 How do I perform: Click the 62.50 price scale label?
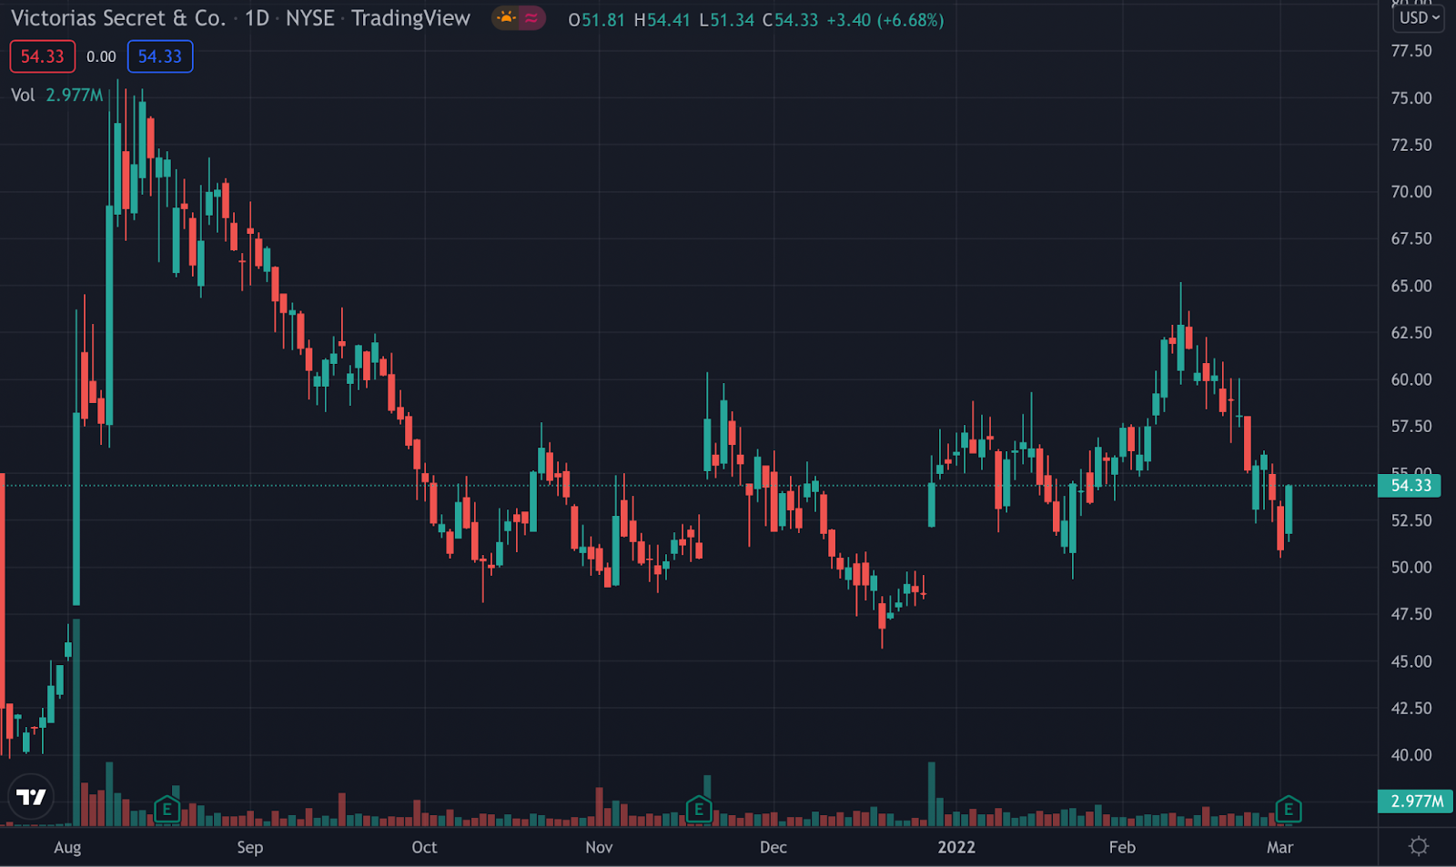(1411, 333)
